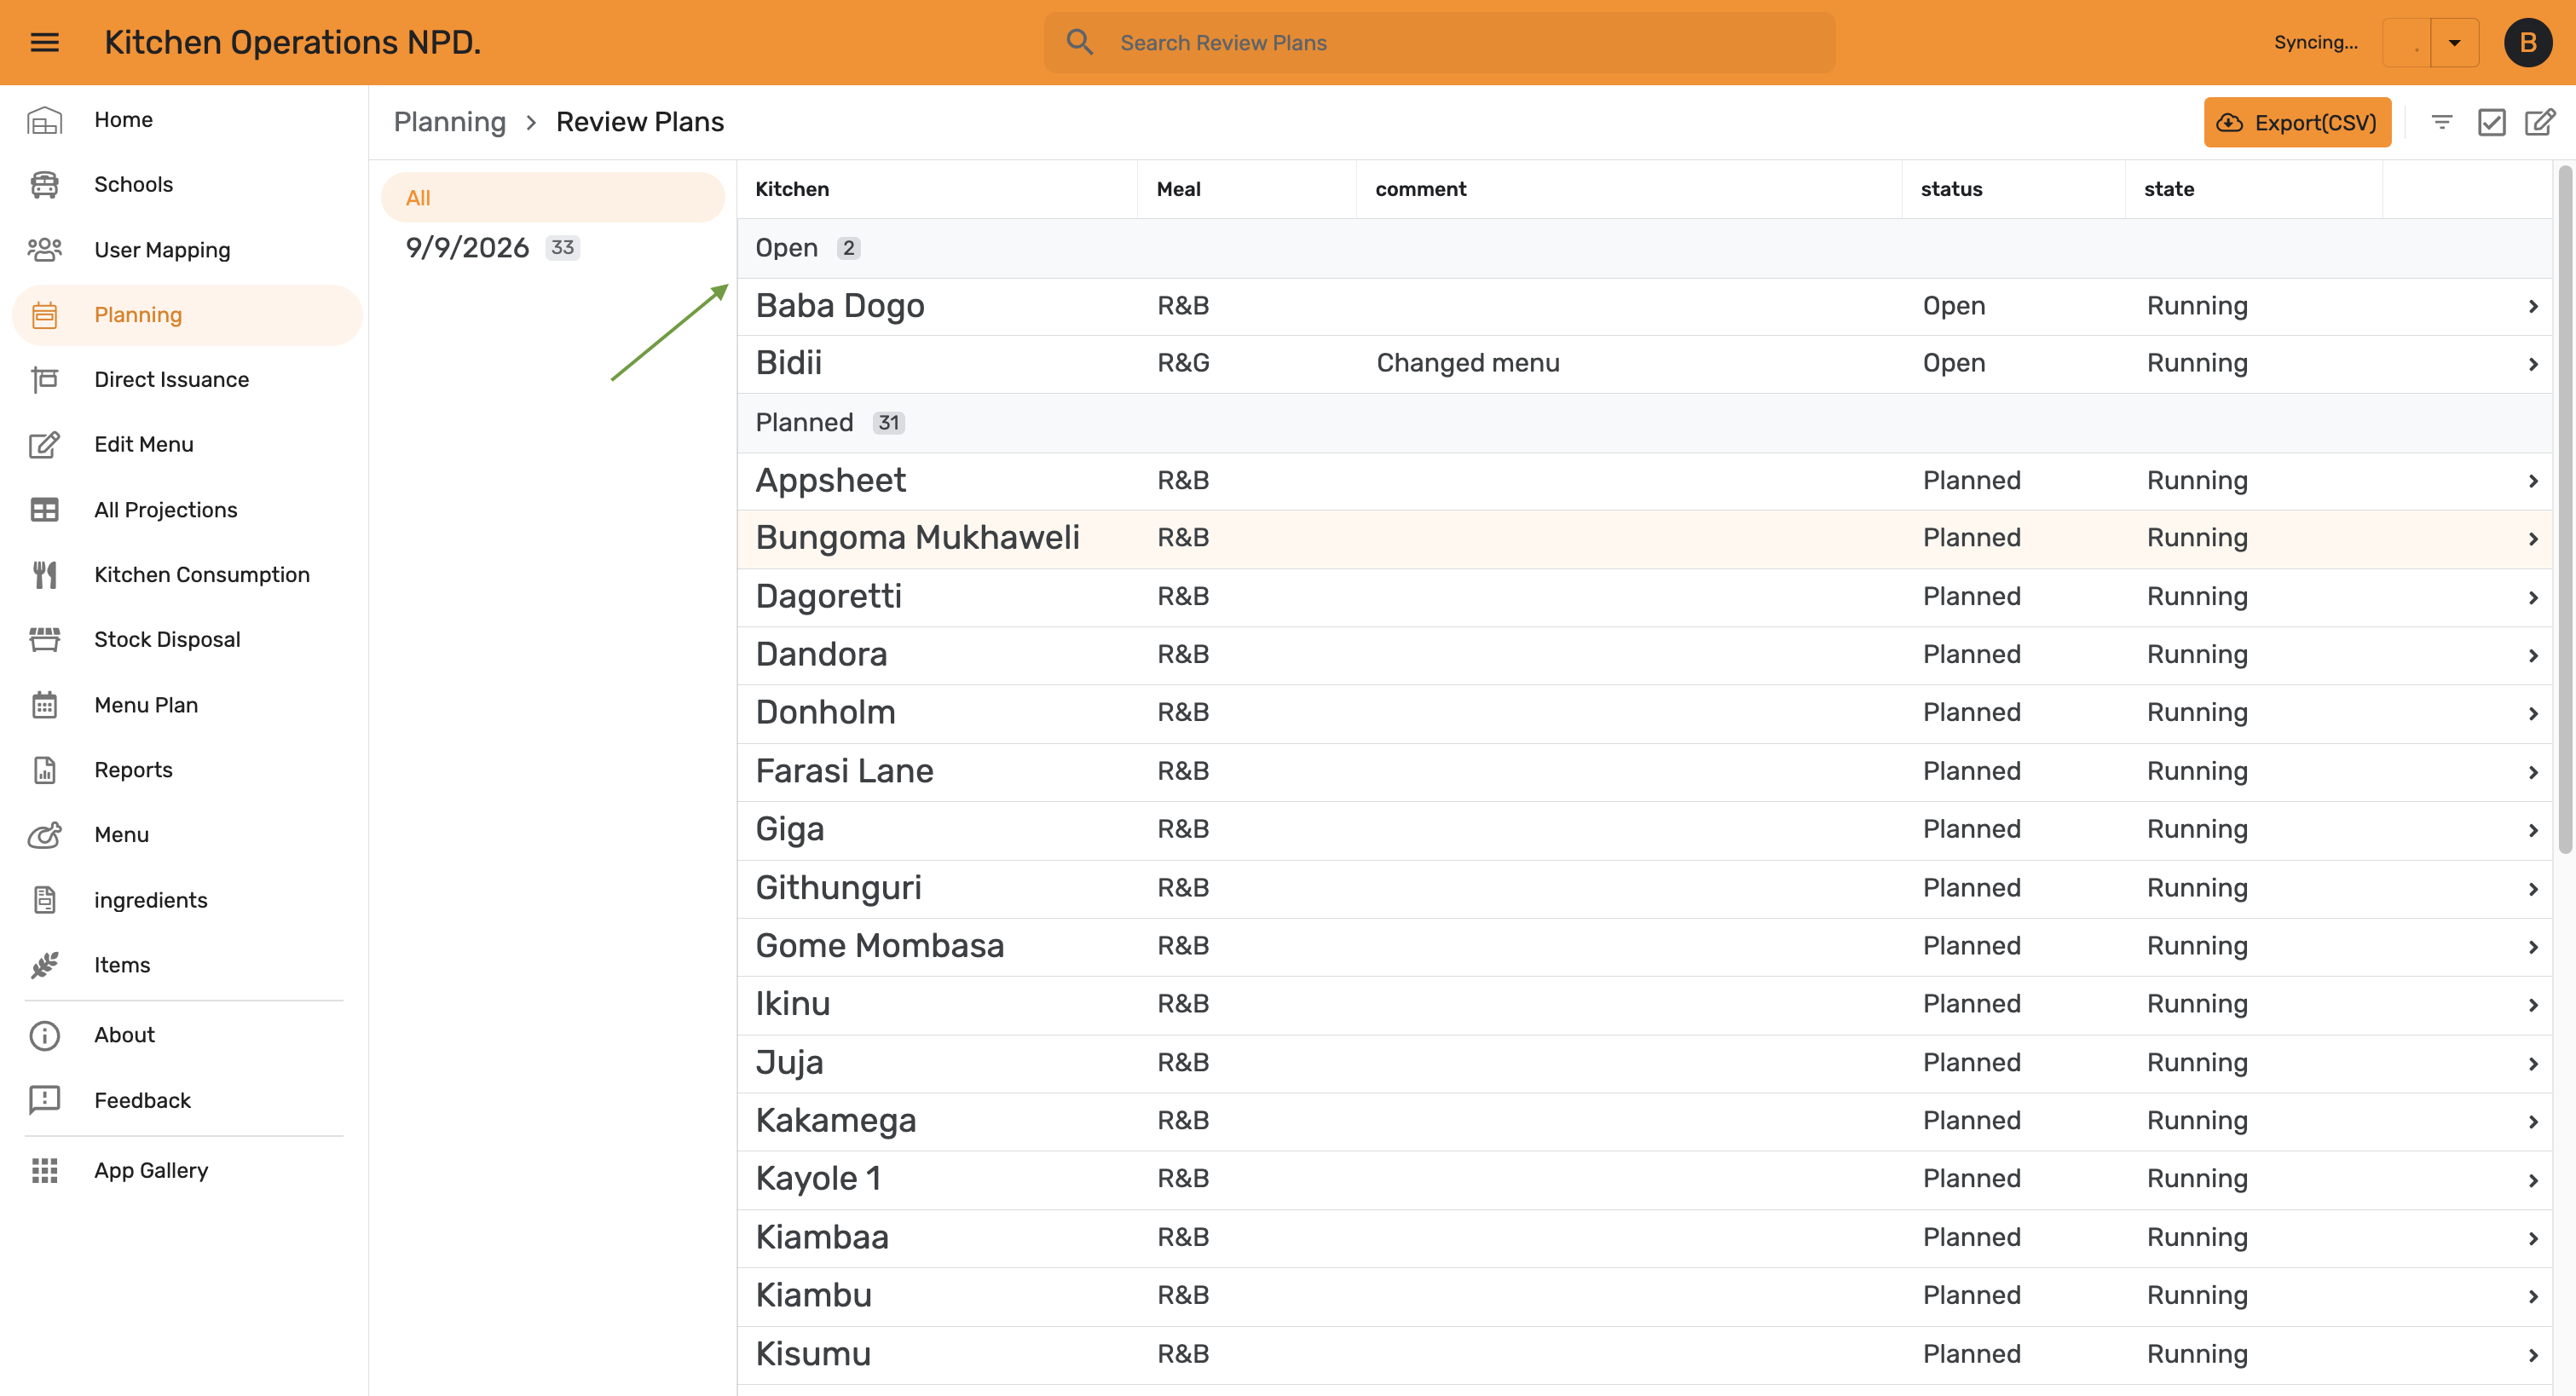
Task: Open the sync dropdown arrow
Action: (x=2454, y=43)
